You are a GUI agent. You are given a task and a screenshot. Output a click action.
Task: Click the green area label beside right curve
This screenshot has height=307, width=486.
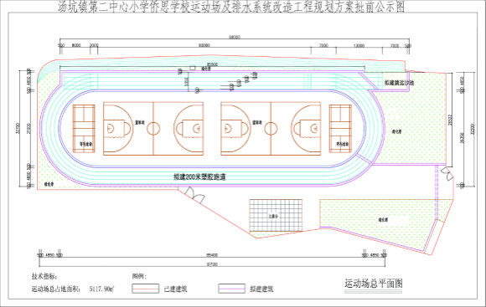pos(396,131)
